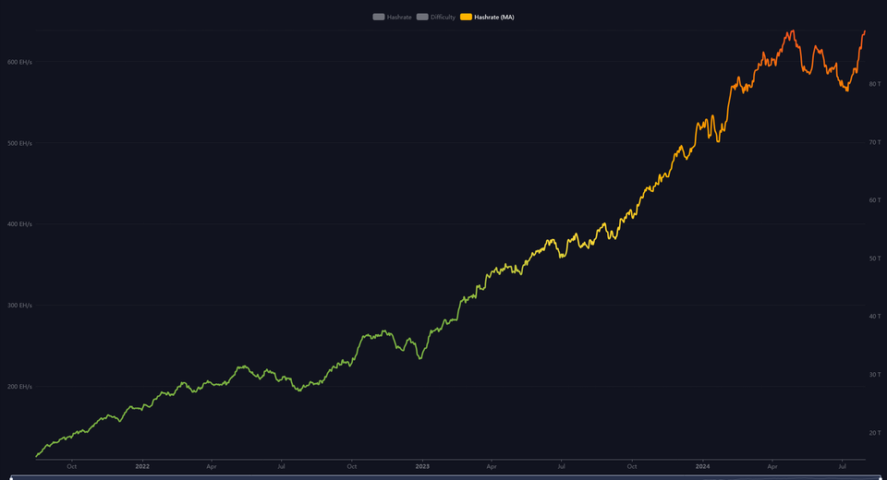Enable the Difficulty series via its legend label
The height and width of the screenshot is (480, 887).
pos(443,17)
